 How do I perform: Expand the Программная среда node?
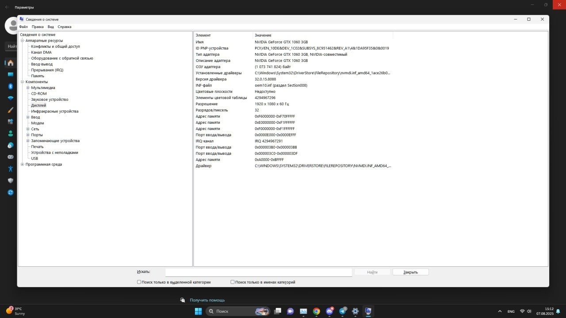pos(22,165)
